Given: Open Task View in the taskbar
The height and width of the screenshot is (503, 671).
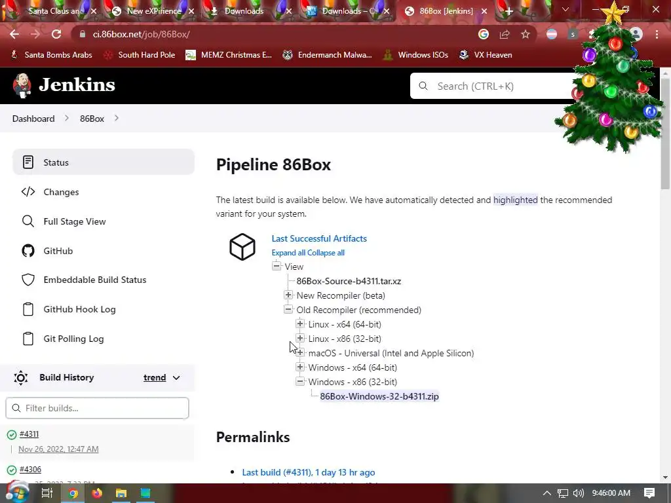Looking at the screenshot, I should 47,493.
